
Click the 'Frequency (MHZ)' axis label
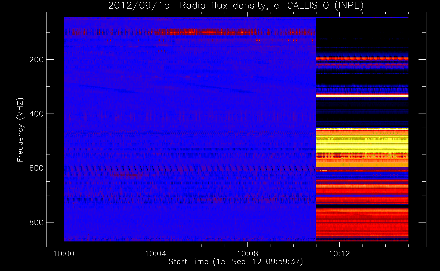pyautogui.click(x=20, y=130)
